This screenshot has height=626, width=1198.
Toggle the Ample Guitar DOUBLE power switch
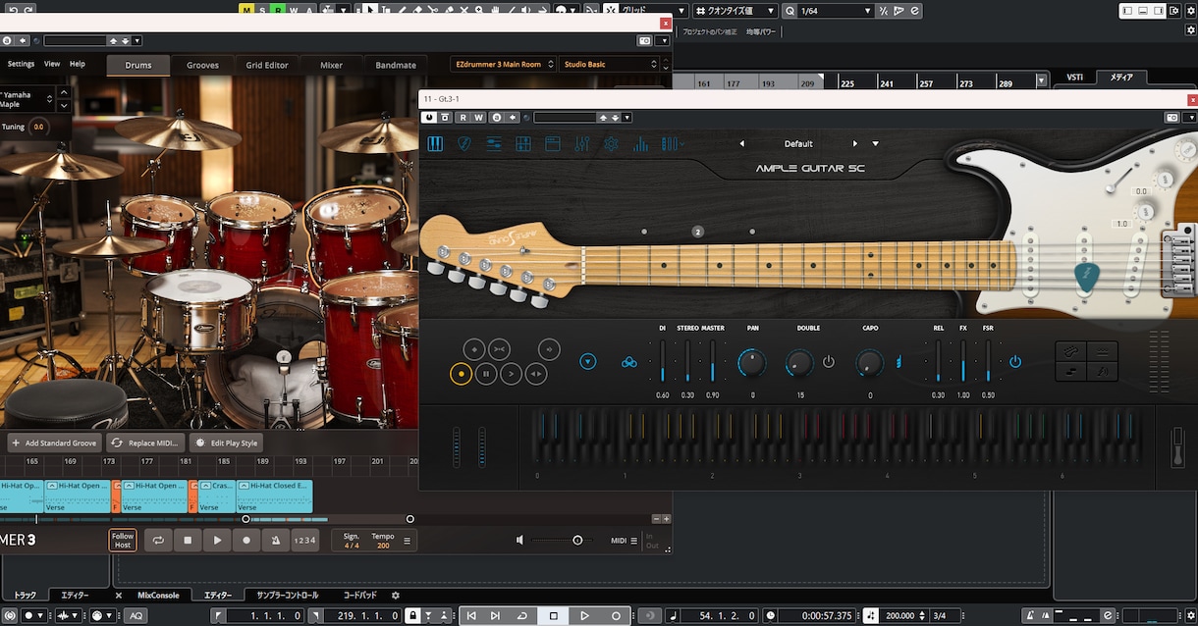[x=829, y=362]
